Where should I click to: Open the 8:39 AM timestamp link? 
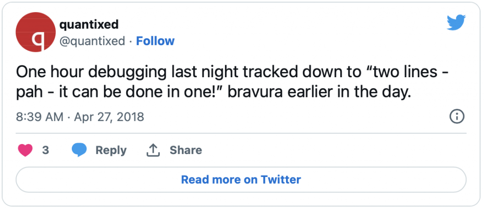pyautogui.click(x=40, y=117)
